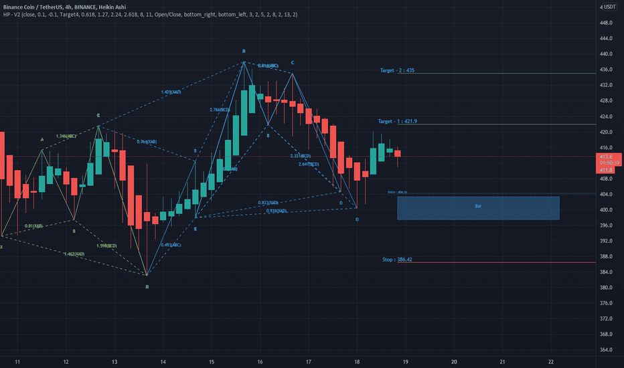The width and height of the screenshot is (624, 368).
Task: Select the 0.938(XAD) ratio label
Action: pyautogui.click(x=277, y=211)
